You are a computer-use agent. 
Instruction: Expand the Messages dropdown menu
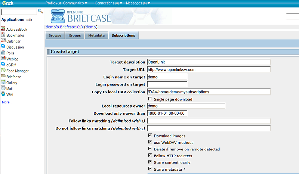point(138,3)
